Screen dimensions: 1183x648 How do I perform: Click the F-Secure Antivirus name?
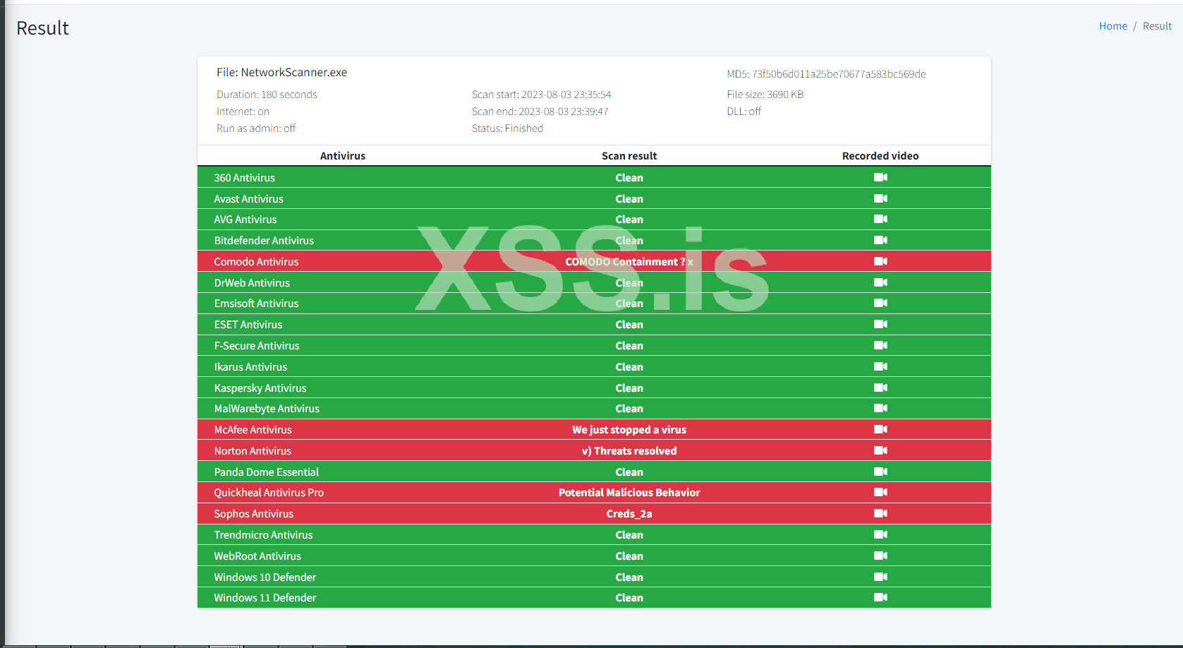pyautogui.click(x=257, y=346)
